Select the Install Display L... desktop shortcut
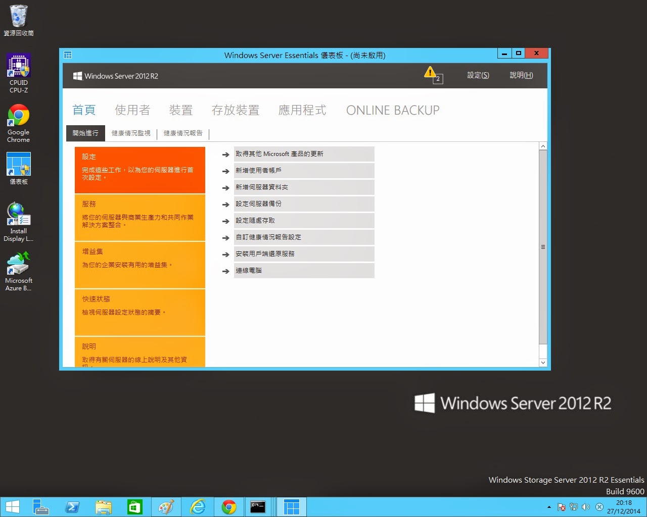This screenshot has height=517, width=647. click(x=19, y=222)
